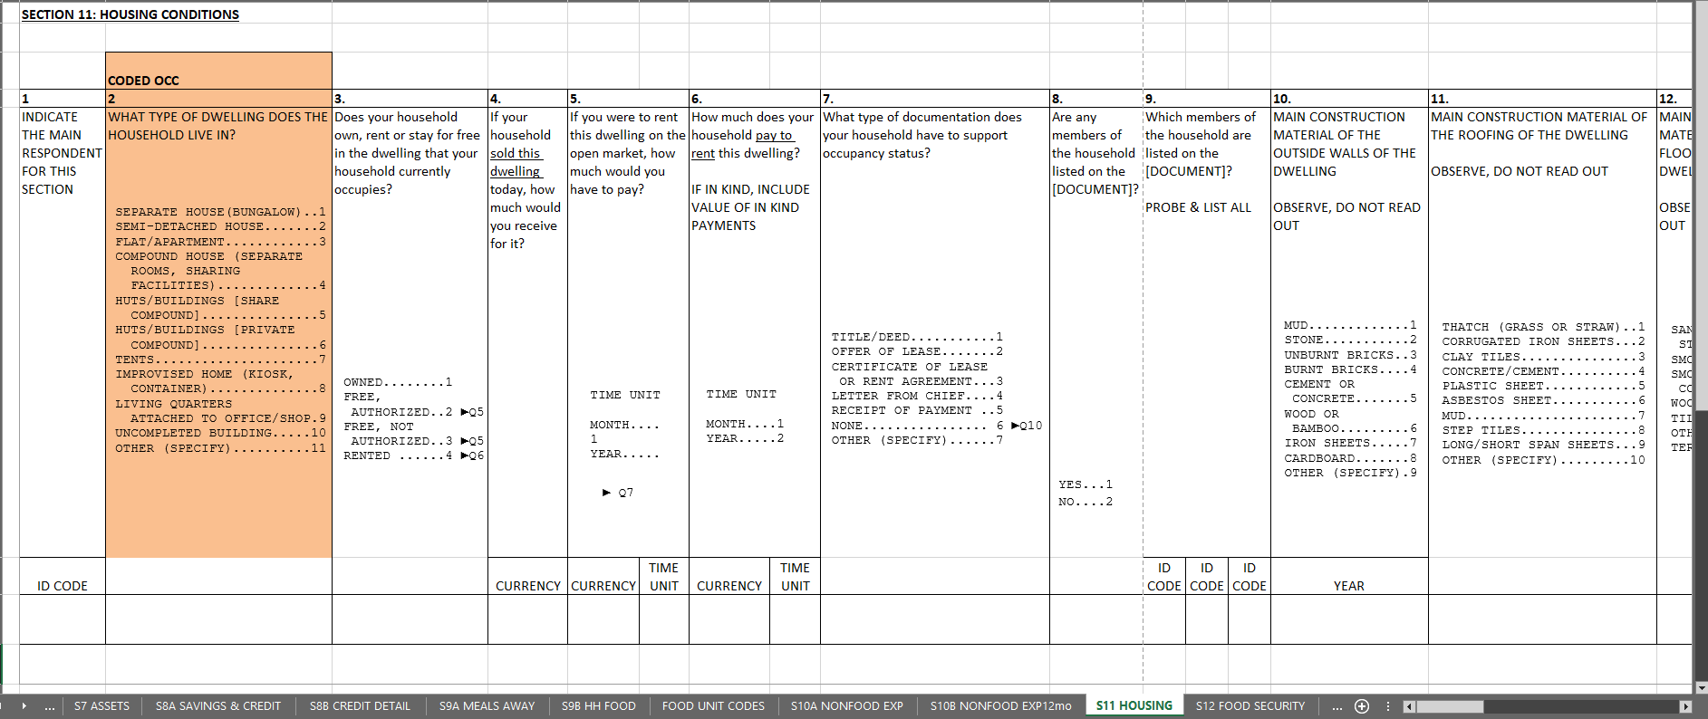Go to the S9B HH FOOD sheet
Viewport: 1708px width, 719px height.
598,706
